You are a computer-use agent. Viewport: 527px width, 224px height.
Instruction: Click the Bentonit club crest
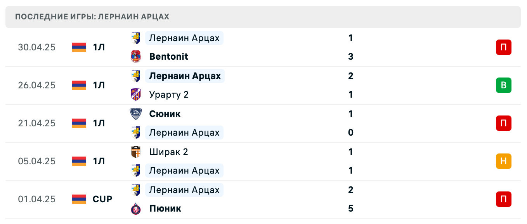point(136,56)
